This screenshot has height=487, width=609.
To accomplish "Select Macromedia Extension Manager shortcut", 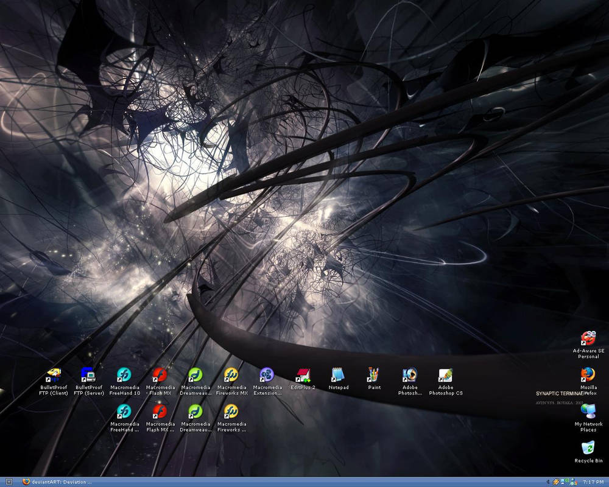I will point(267,382).
